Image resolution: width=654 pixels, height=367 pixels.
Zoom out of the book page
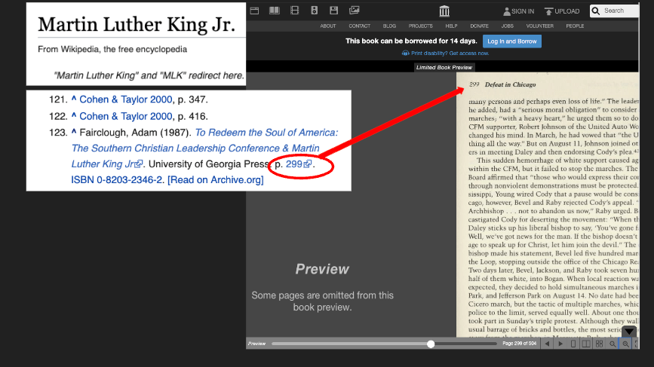click(x=613, y=344)
